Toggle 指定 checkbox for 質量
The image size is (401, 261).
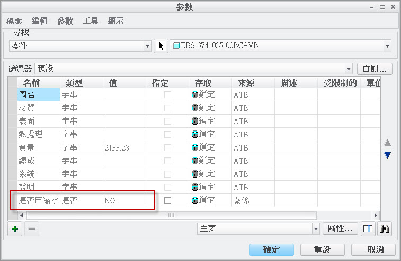click(167, 148)
